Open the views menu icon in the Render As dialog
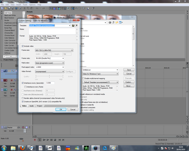The width and height of the screenshot is (189, 151). point(121,22)
